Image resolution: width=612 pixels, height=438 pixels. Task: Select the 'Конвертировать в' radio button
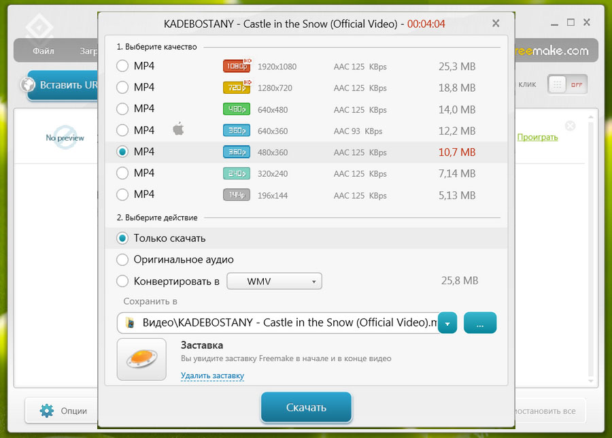coord(122,281)
